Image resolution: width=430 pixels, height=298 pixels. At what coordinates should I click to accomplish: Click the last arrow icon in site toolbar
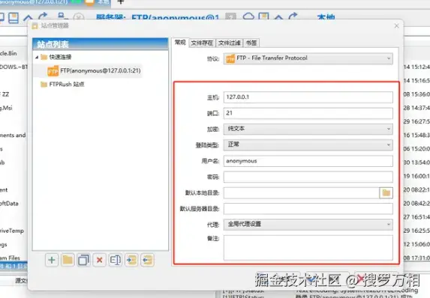coord(148,260)
